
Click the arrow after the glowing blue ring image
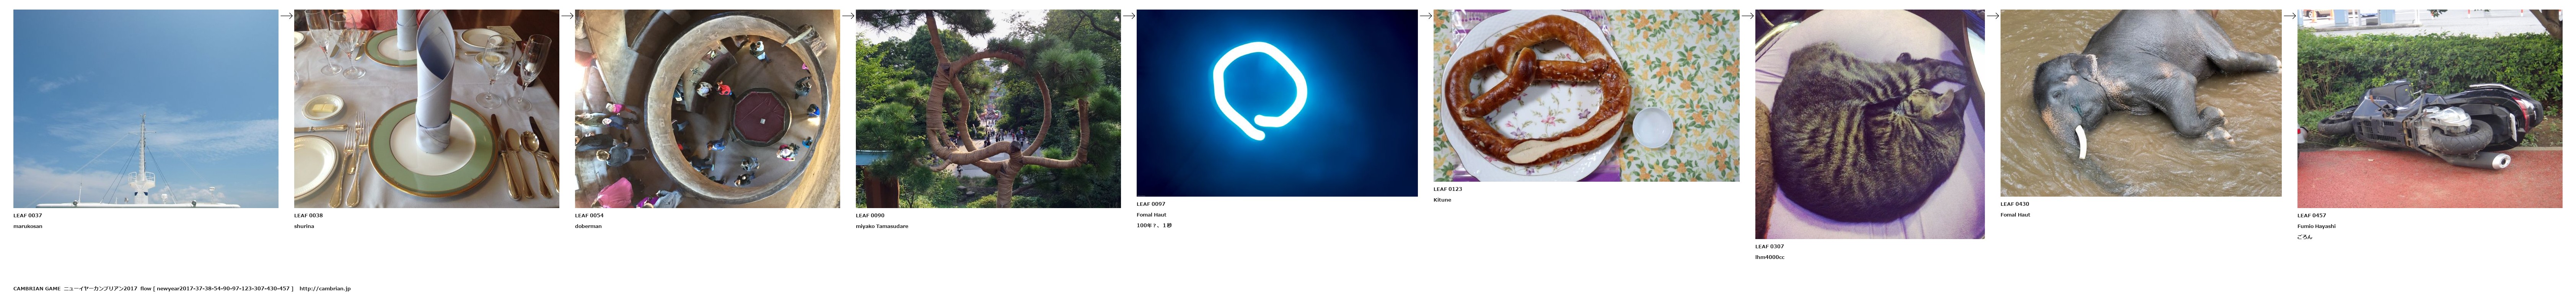pyautogui.click(x=1426, y=16)
